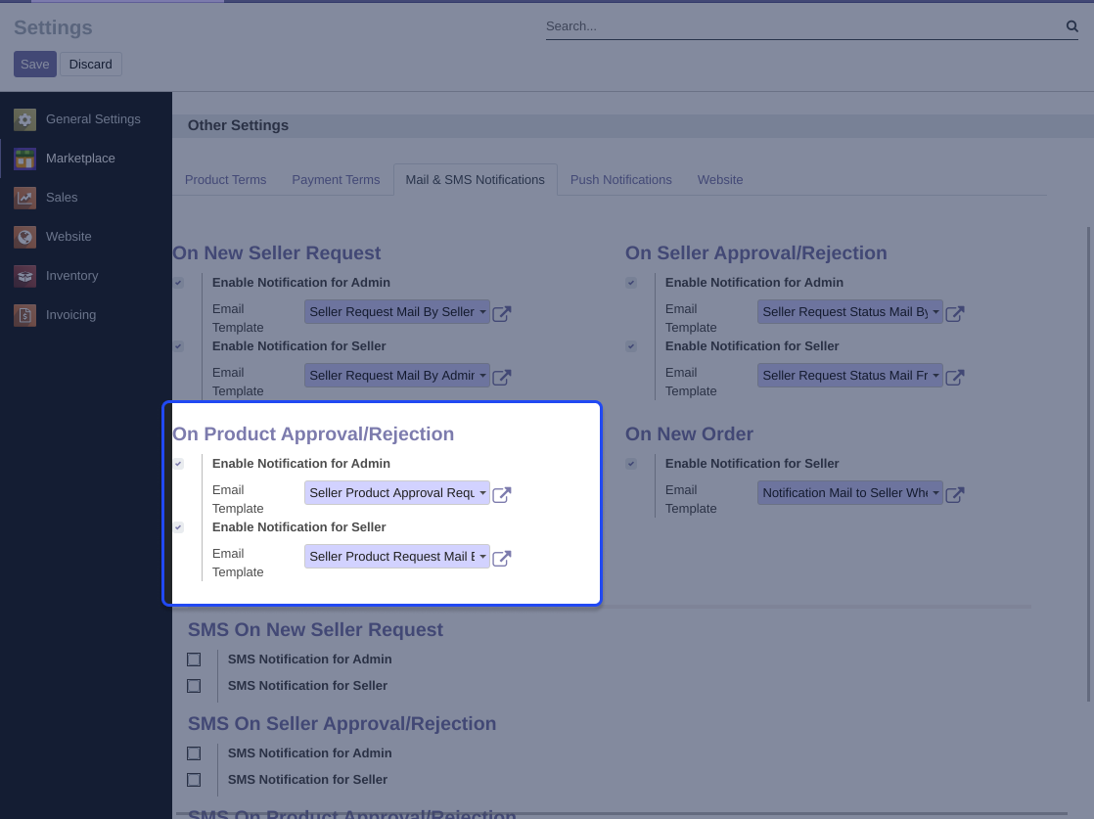Click into the Search settings field

(x=802, y=26)
